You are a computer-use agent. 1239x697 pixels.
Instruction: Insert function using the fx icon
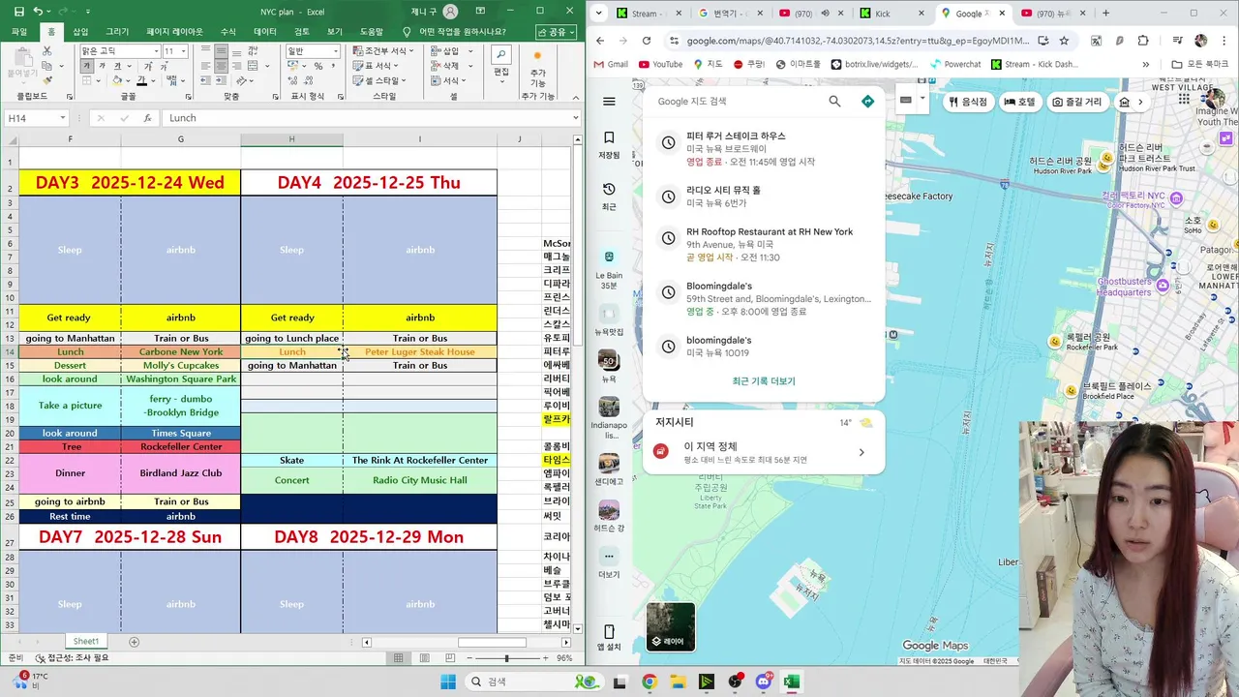[147, 118]
